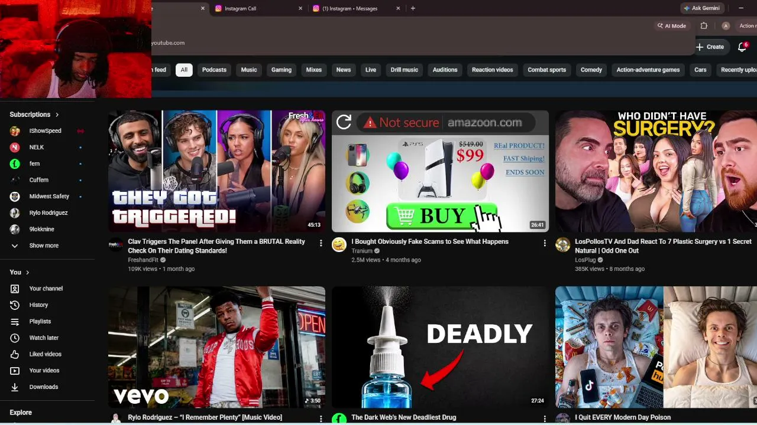Image resolution: width=757 pixels, height=425 pixels.
Task: Select the Gaming filter chip
Action: [x=282, y=70]
